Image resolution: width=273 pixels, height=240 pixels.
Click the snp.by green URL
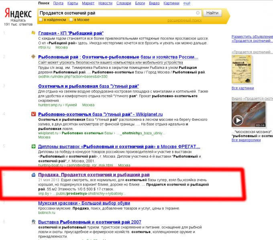43,193
